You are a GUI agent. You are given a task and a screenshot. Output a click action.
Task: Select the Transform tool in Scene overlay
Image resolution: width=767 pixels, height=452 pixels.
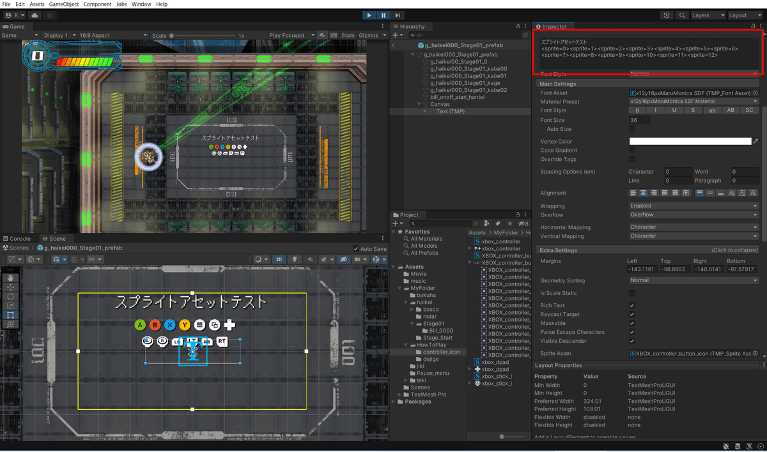[10, 324]
